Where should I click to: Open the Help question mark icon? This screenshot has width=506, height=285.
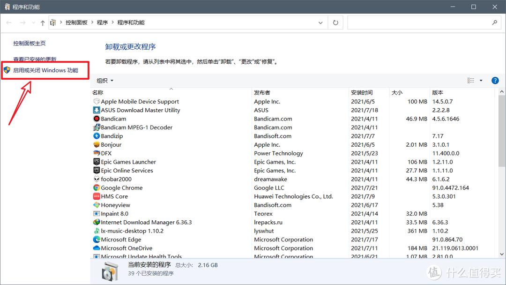(x=495, y=80)
